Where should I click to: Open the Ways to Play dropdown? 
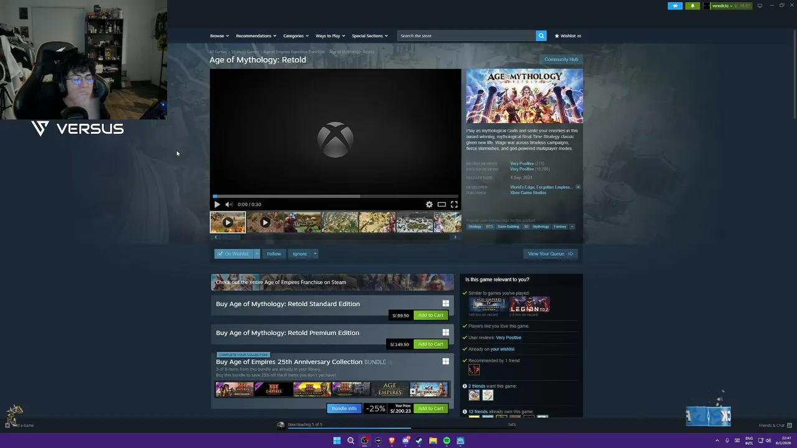[330, 35]
